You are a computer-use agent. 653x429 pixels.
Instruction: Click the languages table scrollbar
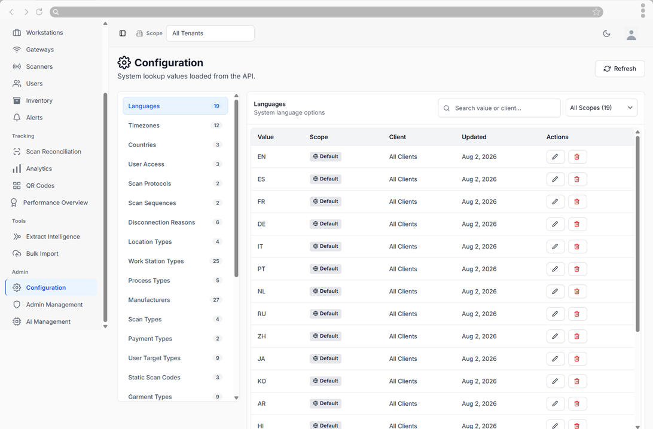[x=637, y=234]
